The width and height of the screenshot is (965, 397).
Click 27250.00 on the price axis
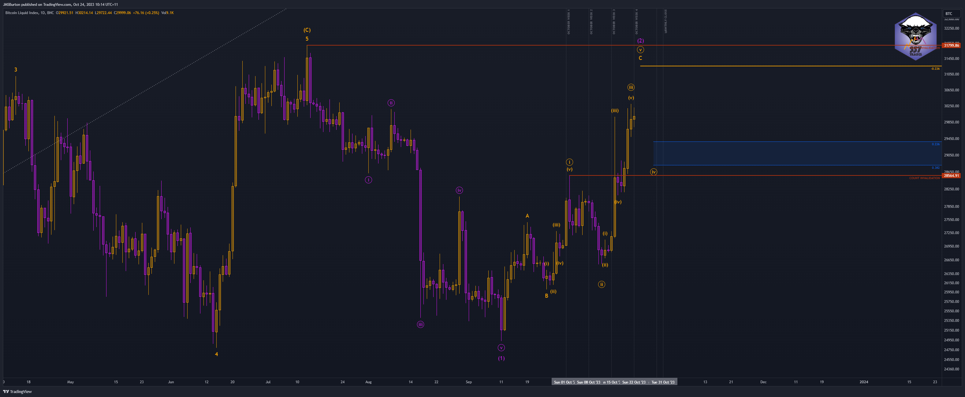(952, 233)
